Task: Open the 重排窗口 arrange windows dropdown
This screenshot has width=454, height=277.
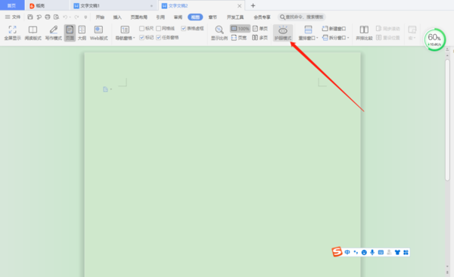Action: point(309,33)
